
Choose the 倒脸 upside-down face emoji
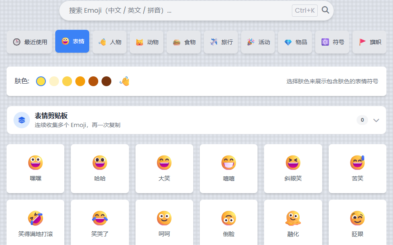click(x=228, y=223)
